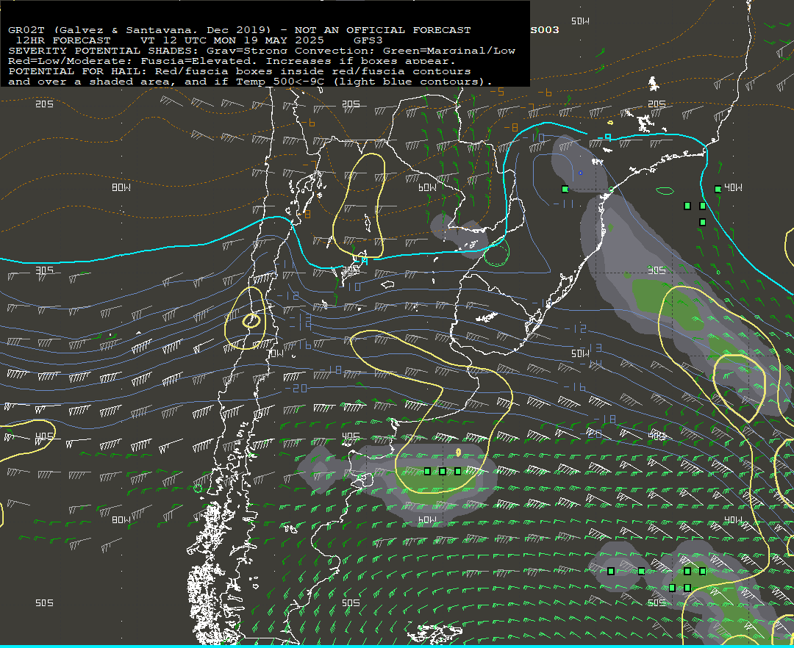Click the S003 label beside the header
This screenshot has height=648, width=794.
545,30
